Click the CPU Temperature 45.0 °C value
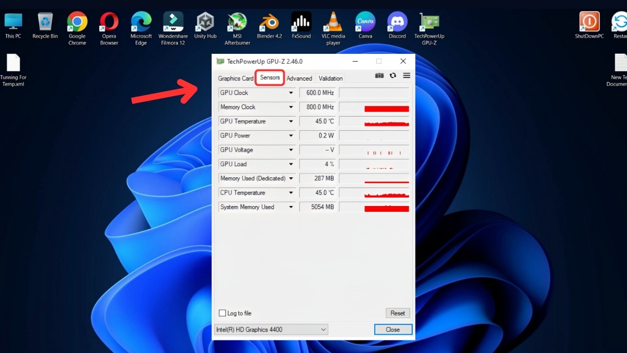This screenshot has height=353, width=627. pos(318,193)
